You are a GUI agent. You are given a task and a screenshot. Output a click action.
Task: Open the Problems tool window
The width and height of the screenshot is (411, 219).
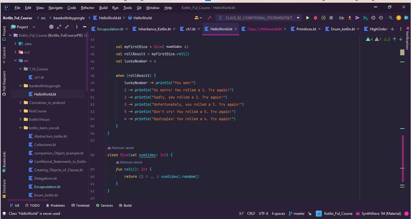click(x=55, y=205)
